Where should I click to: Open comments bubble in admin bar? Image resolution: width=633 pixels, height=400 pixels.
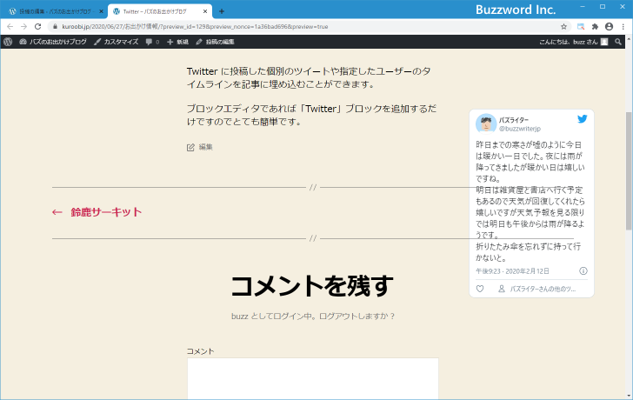152,42
